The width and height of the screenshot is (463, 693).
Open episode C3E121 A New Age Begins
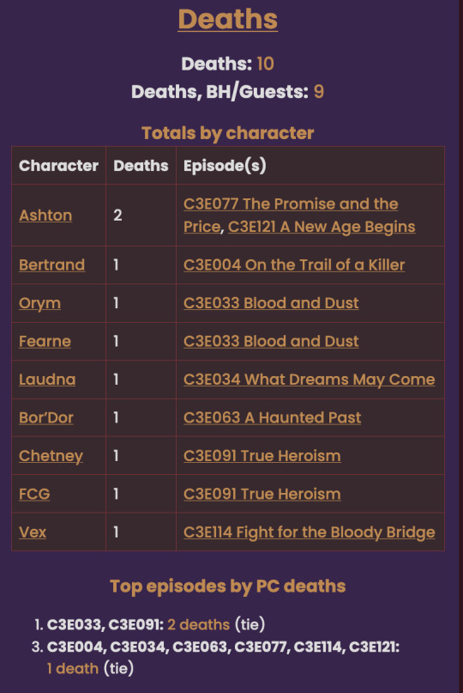(x=322, y=227)
